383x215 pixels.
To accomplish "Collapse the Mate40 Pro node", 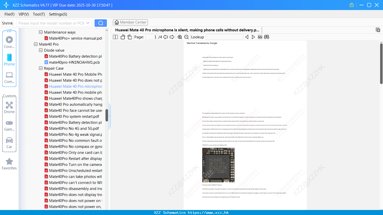I will click(36, 44).
